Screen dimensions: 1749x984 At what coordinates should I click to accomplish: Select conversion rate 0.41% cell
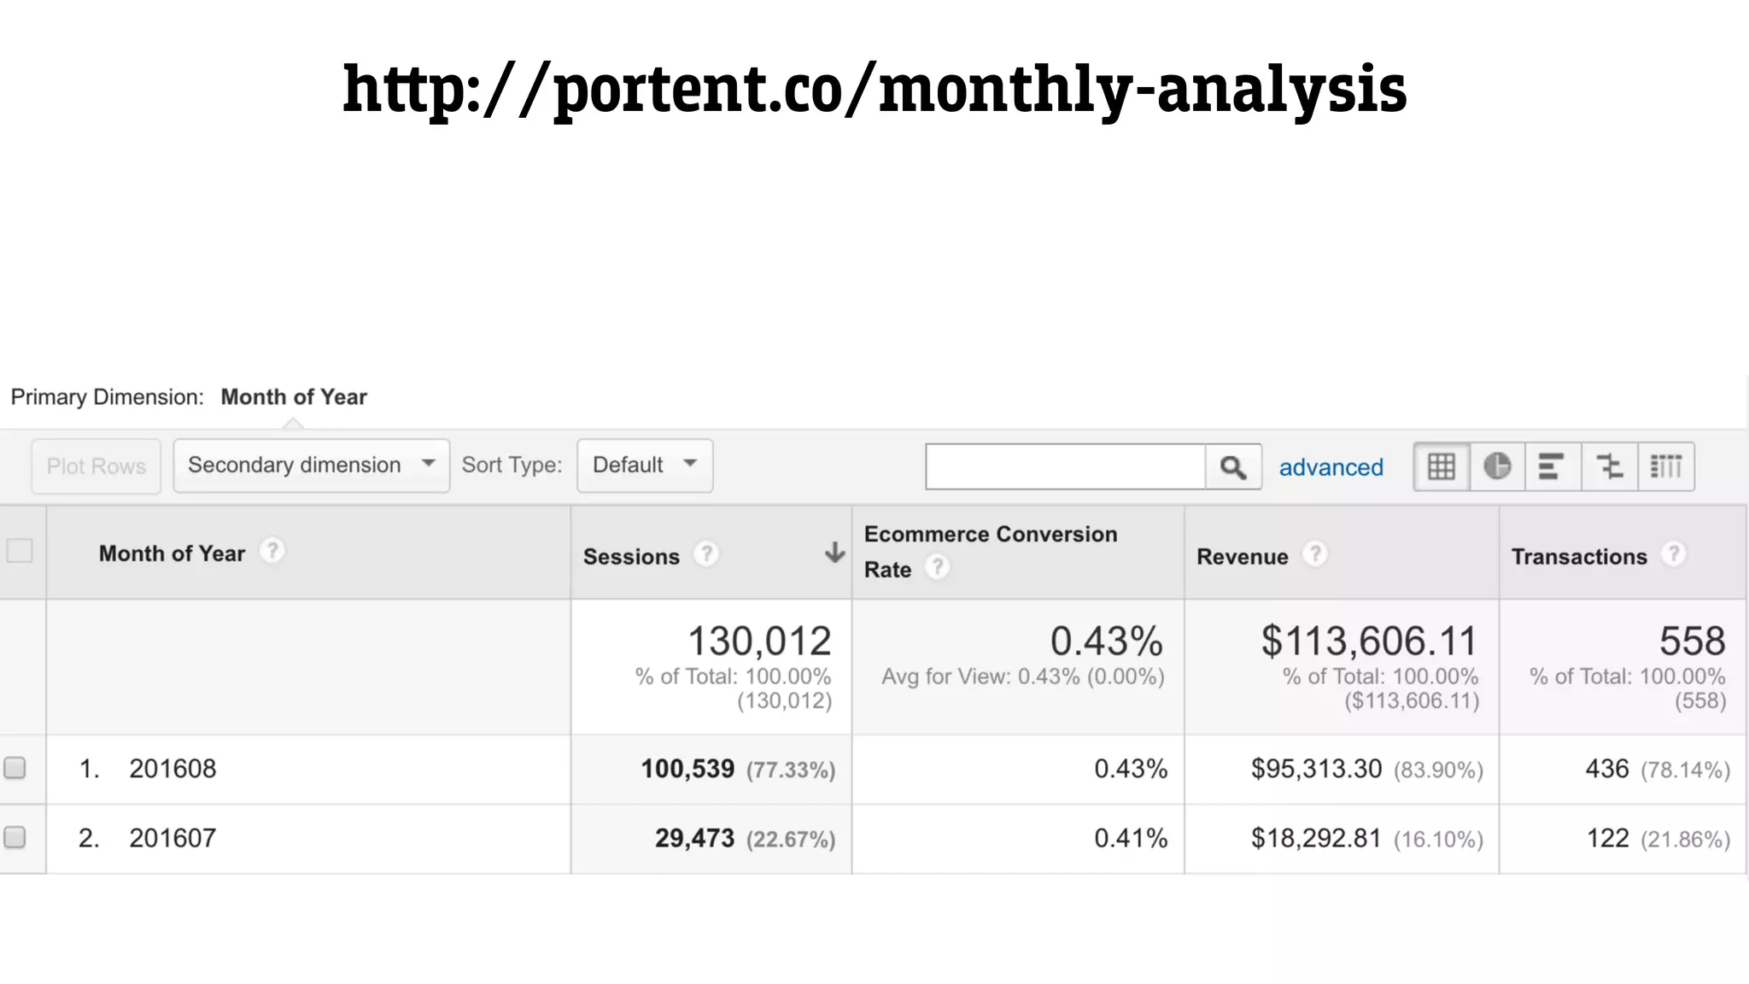1131,838
